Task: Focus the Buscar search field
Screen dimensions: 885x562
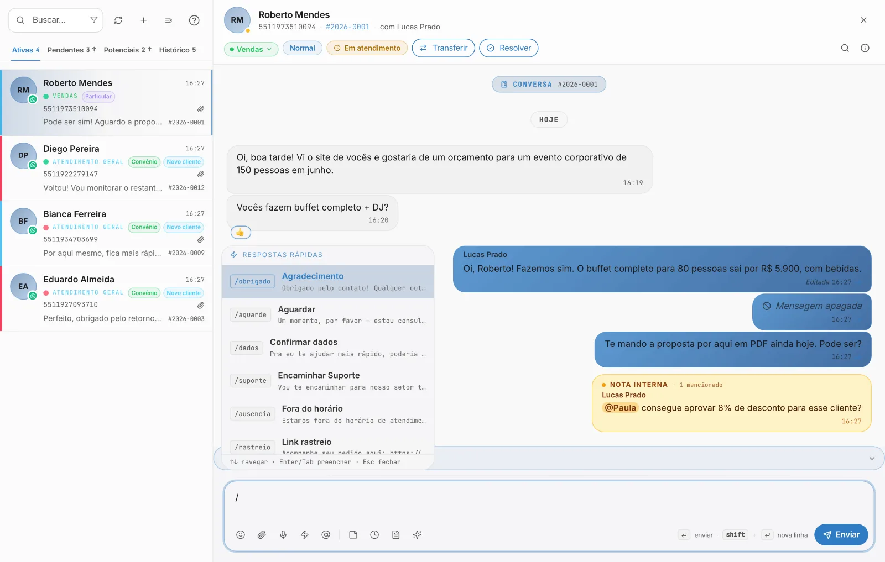Action: [55, 20]
